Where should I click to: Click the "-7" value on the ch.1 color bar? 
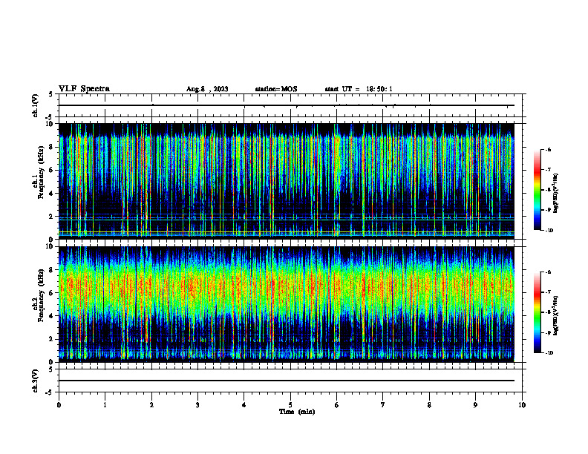(x=548, y=170)
